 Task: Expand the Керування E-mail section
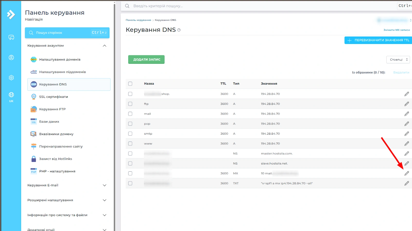pos(67,185)
